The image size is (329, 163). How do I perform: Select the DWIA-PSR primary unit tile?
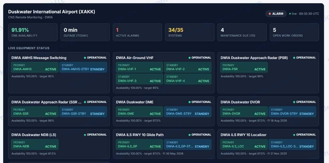244,67
